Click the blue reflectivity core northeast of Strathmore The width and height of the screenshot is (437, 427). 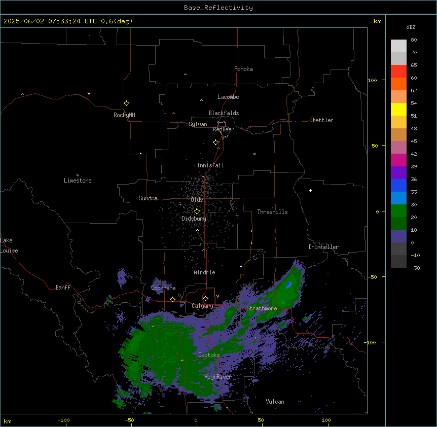(x=289, y=284)
